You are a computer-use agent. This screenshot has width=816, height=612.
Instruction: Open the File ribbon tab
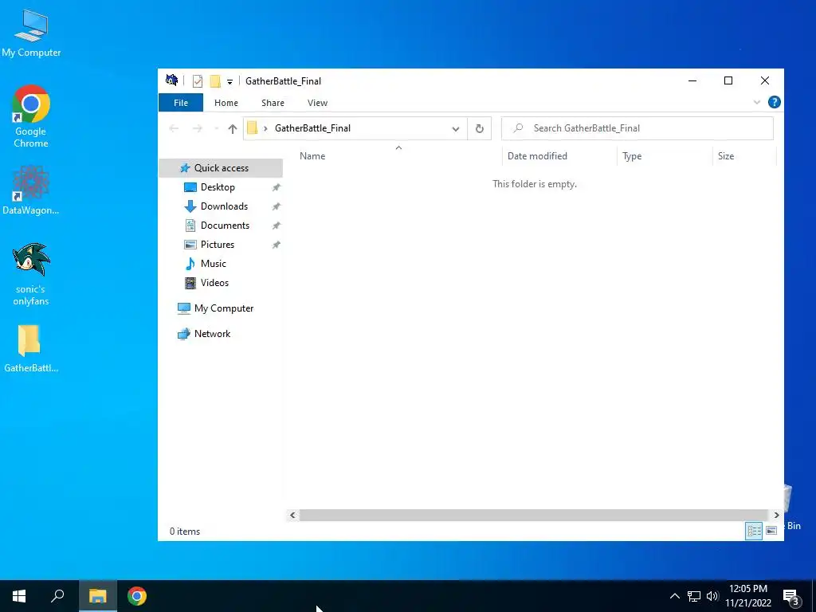181,103
